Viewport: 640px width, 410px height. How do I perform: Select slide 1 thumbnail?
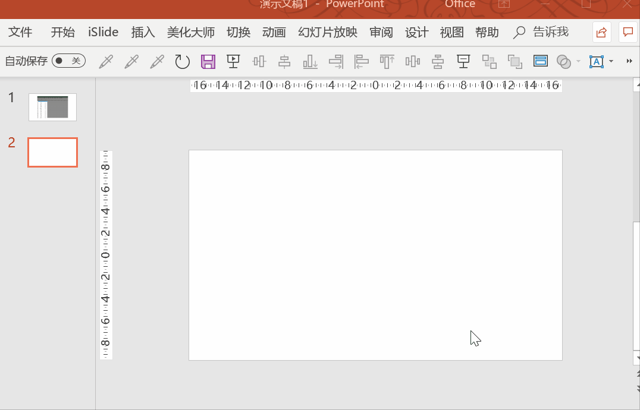pos(52,107)
